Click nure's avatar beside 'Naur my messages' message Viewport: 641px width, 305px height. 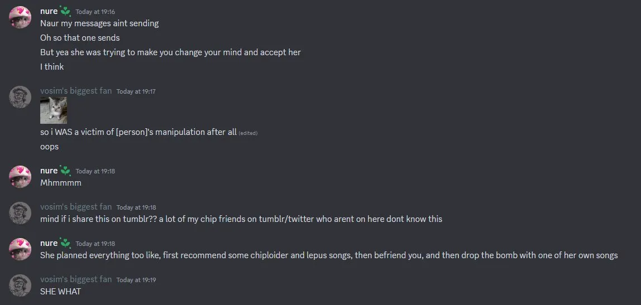(20, 17)
